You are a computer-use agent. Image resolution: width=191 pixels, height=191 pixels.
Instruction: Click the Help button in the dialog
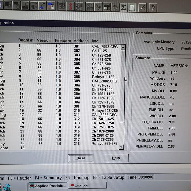(116, 158)
